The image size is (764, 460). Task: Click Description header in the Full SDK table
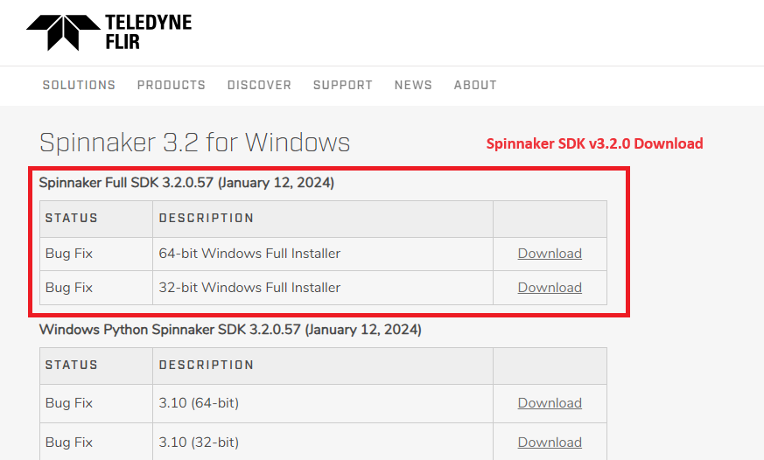point(207,218)
